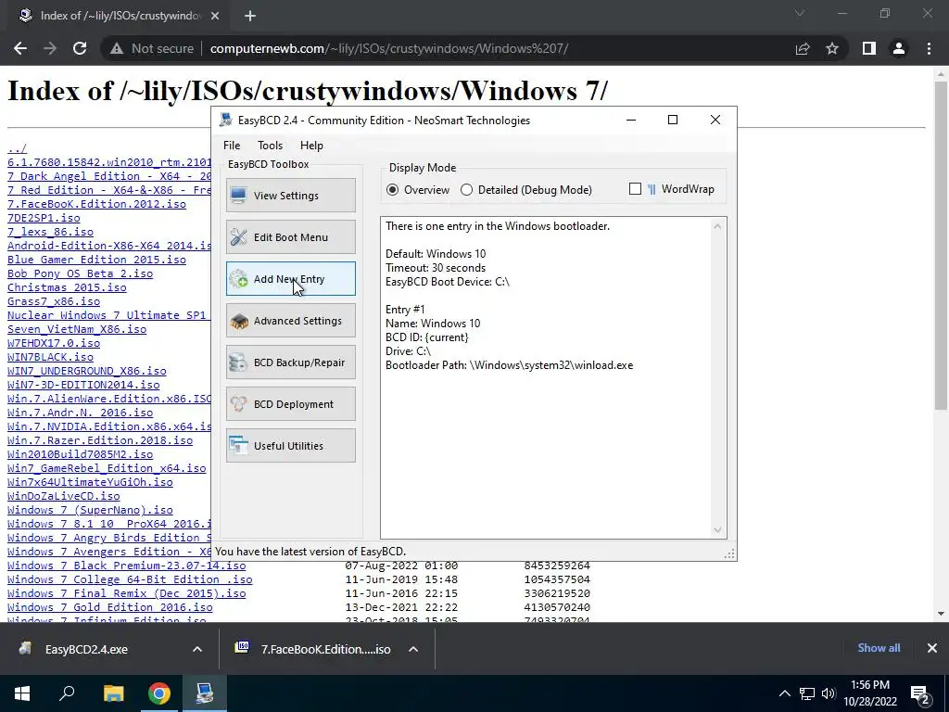The image size is (949, 712).
Task: Click Show all downloads
Action: coord(879,648)
